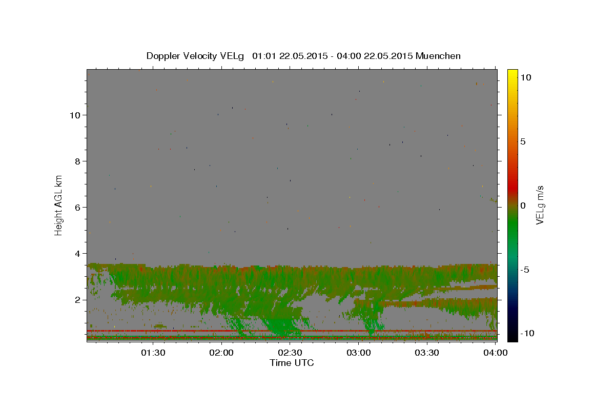Click the 'Height AGL km' axis label
Viewport: 615px width, 410px height.
(58, 204)
